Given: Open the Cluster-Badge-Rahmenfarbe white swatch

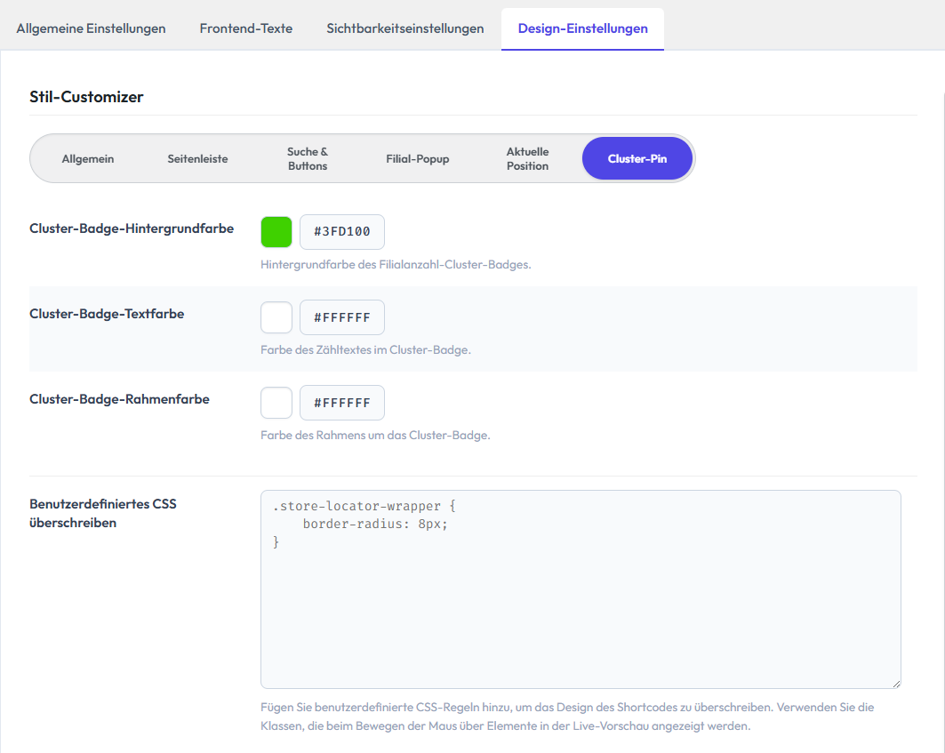Looking at the screenshot, I should point(276,403).
